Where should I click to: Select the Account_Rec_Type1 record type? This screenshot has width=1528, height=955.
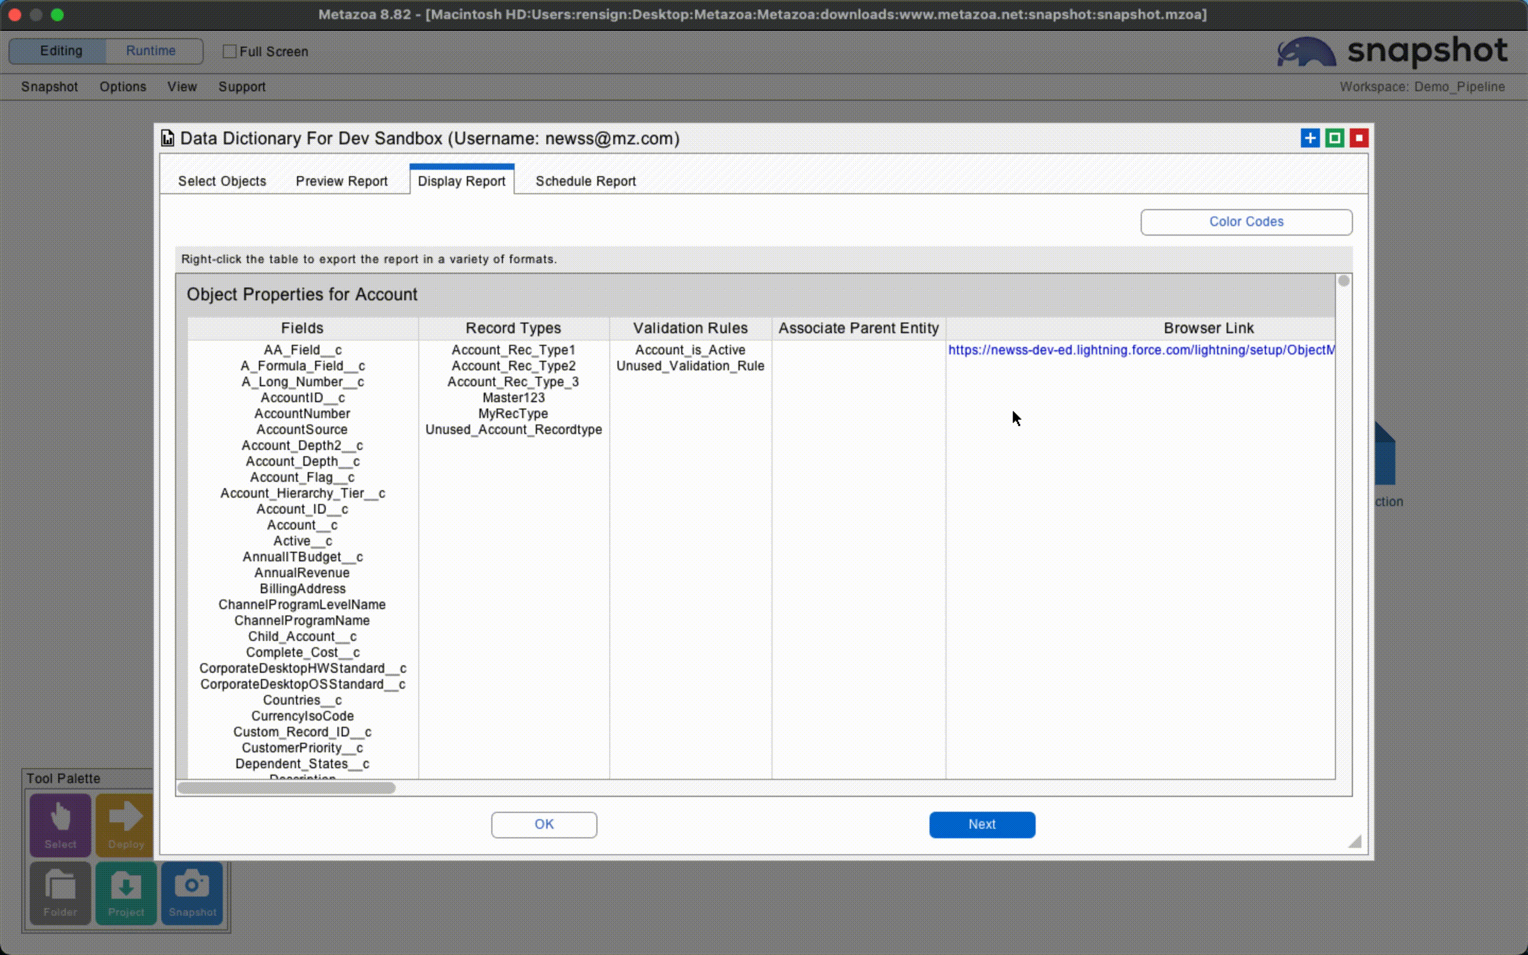[x=514, y=350]
